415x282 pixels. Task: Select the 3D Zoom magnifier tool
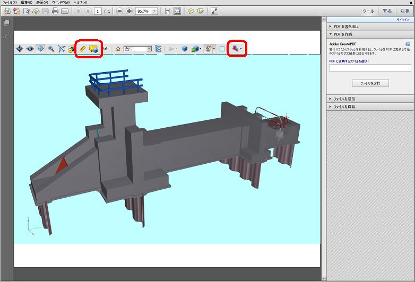(x=51, y=49)
